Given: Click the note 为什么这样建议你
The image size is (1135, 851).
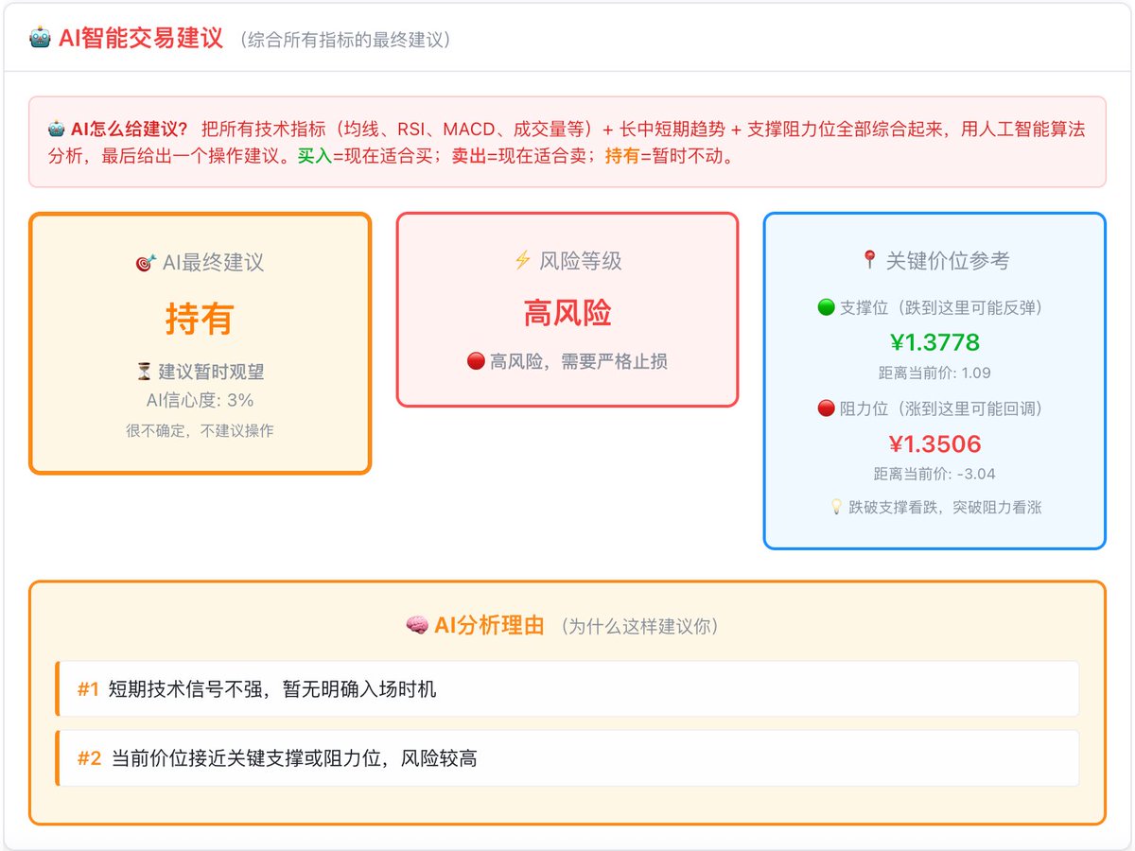Looking at the screenshot, I should tap(638, 626).
